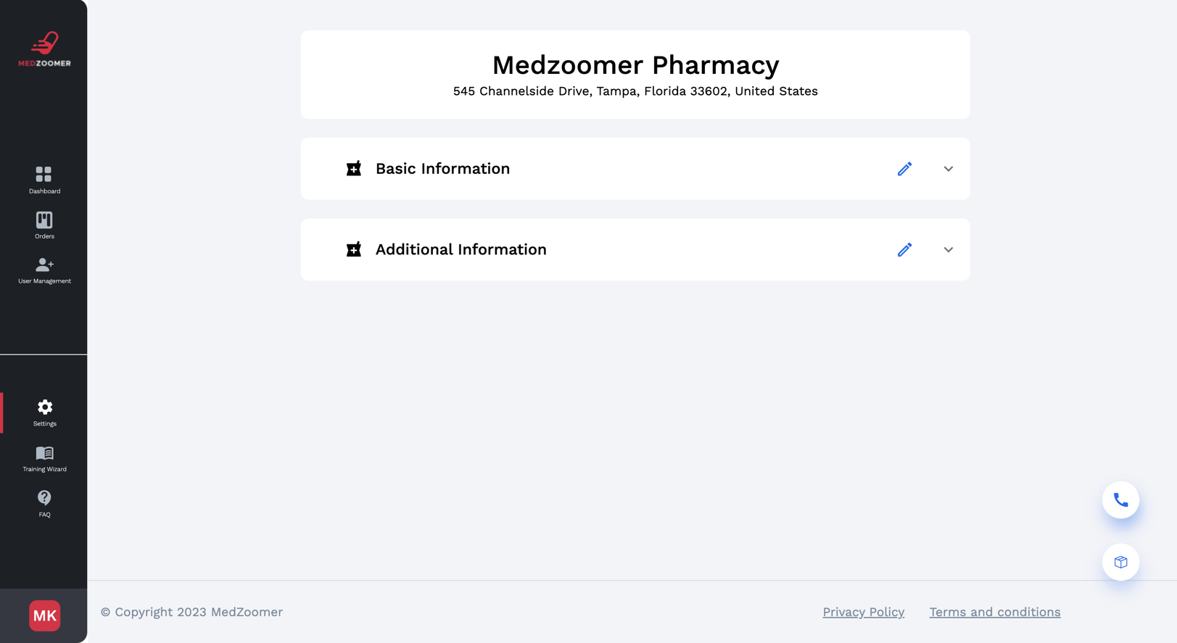Viewport: 1177px width, 643px height.
Task: Open the MK profile avatar
Action: pos(44,615)
